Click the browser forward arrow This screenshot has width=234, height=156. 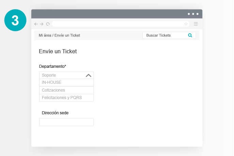click(x=42, y=24)
